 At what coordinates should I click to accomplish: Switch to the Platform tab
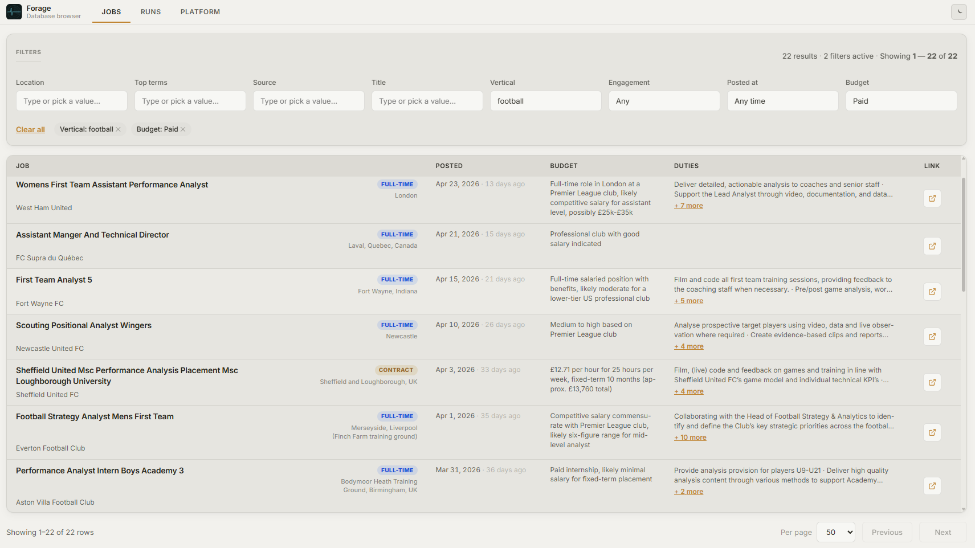point(200,12)
